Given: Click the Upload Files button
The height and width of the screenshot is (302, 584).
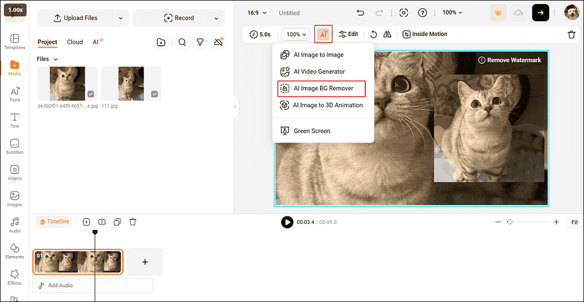Looking at the screenshot, I should point(76,18).
